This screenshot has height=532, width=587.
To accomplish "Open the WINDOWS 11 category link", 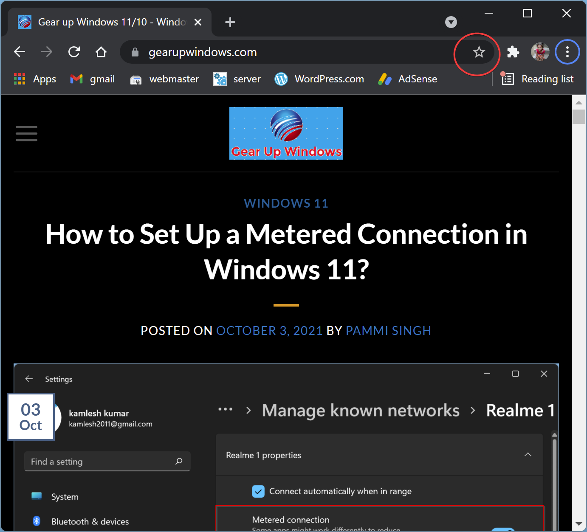I will (x=286, y=203).
